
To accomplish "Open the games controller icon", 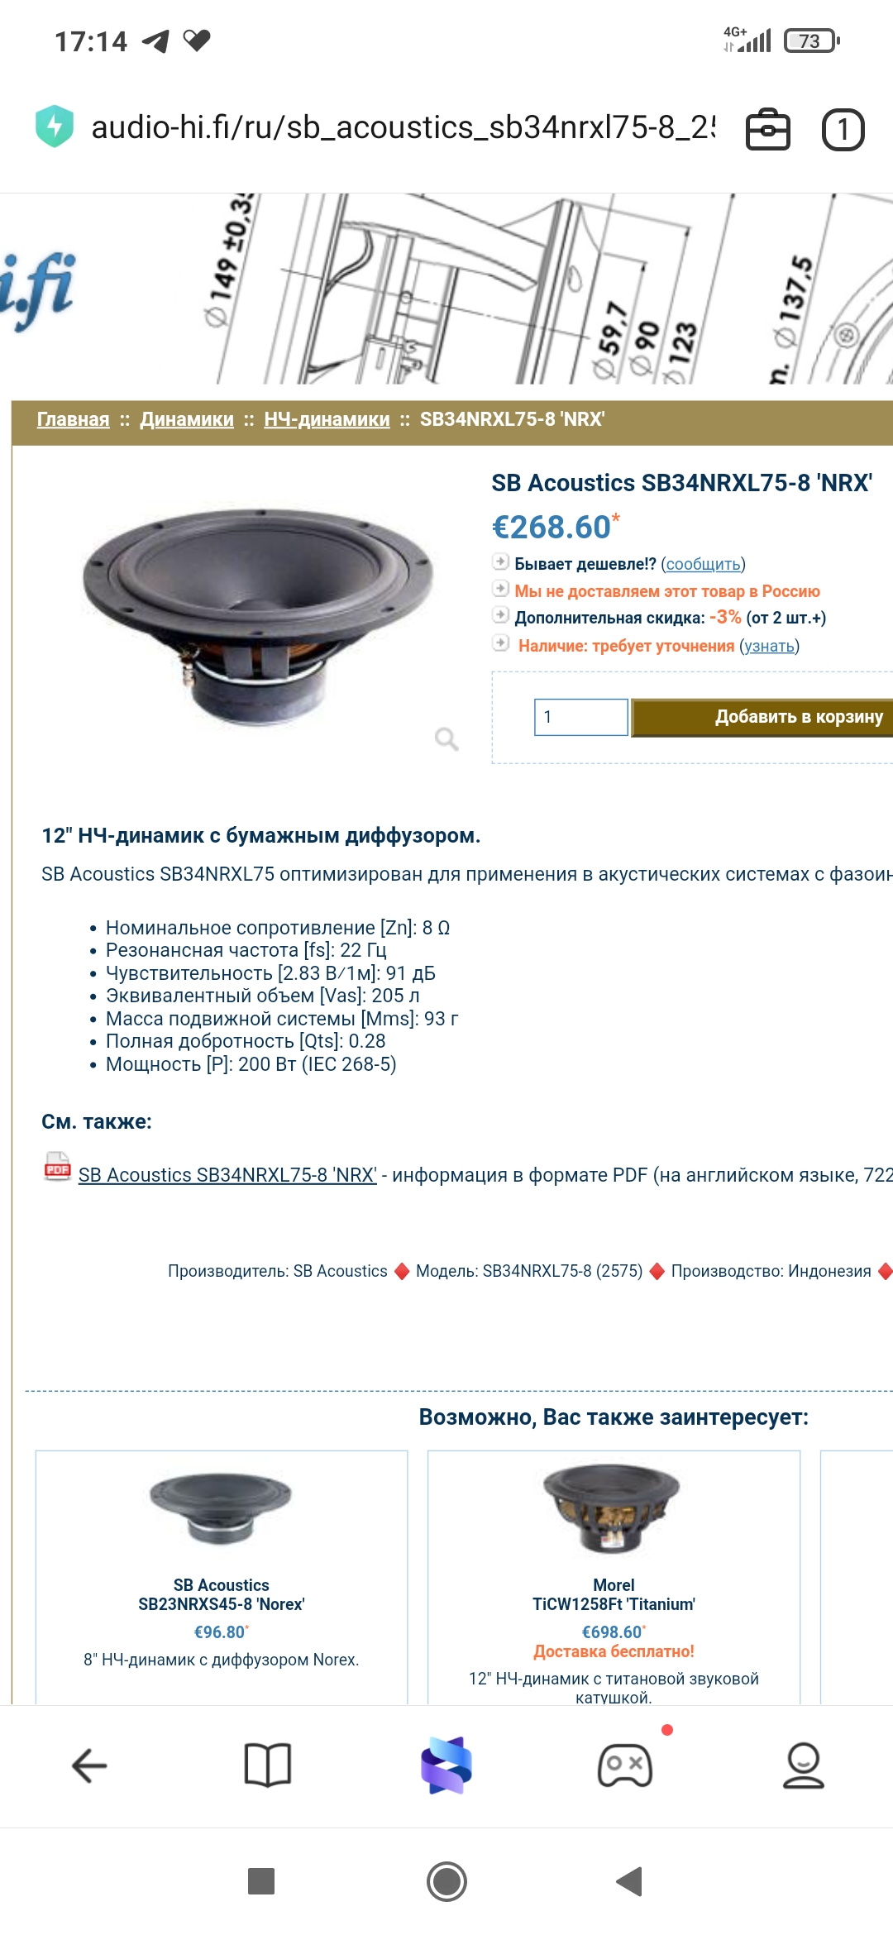I will 625,1765.
